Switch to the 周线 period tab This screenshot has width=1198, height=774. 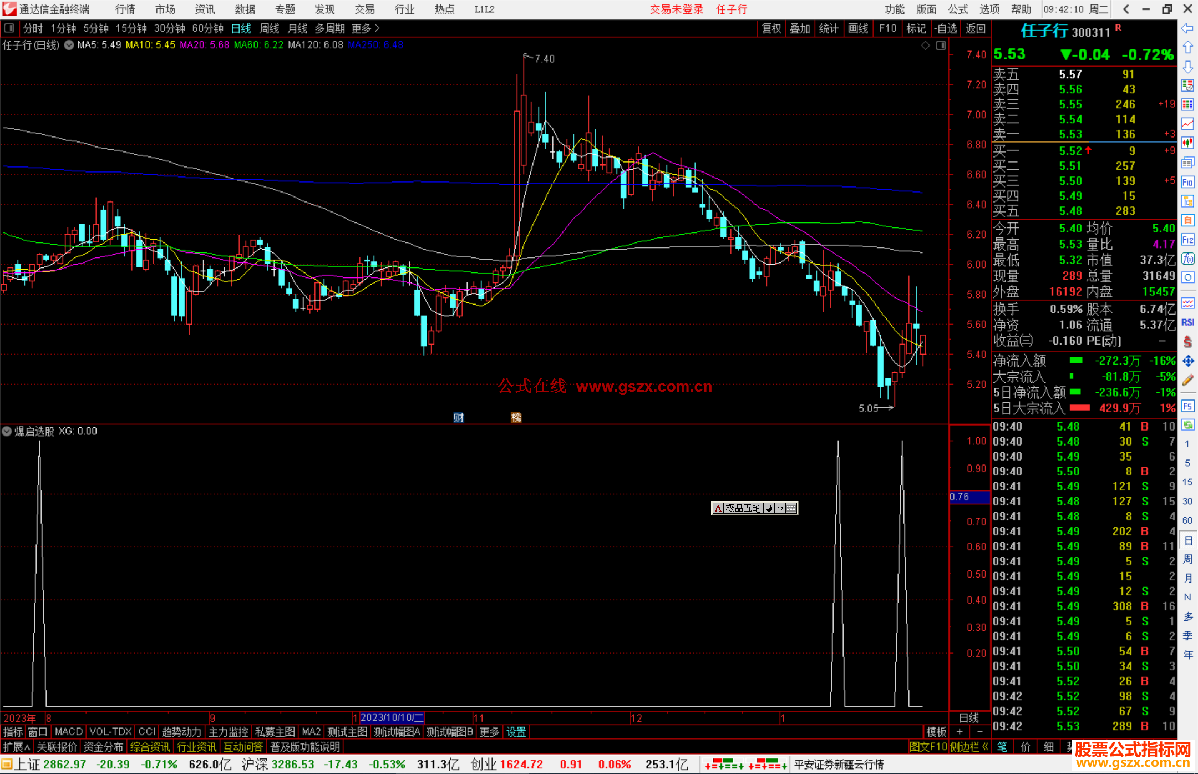pos(270,28)
